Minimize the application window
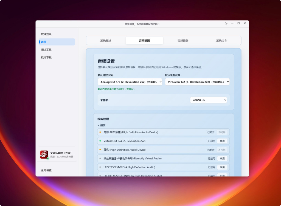Viewport: 281px width, 206px height. (232, 23)
